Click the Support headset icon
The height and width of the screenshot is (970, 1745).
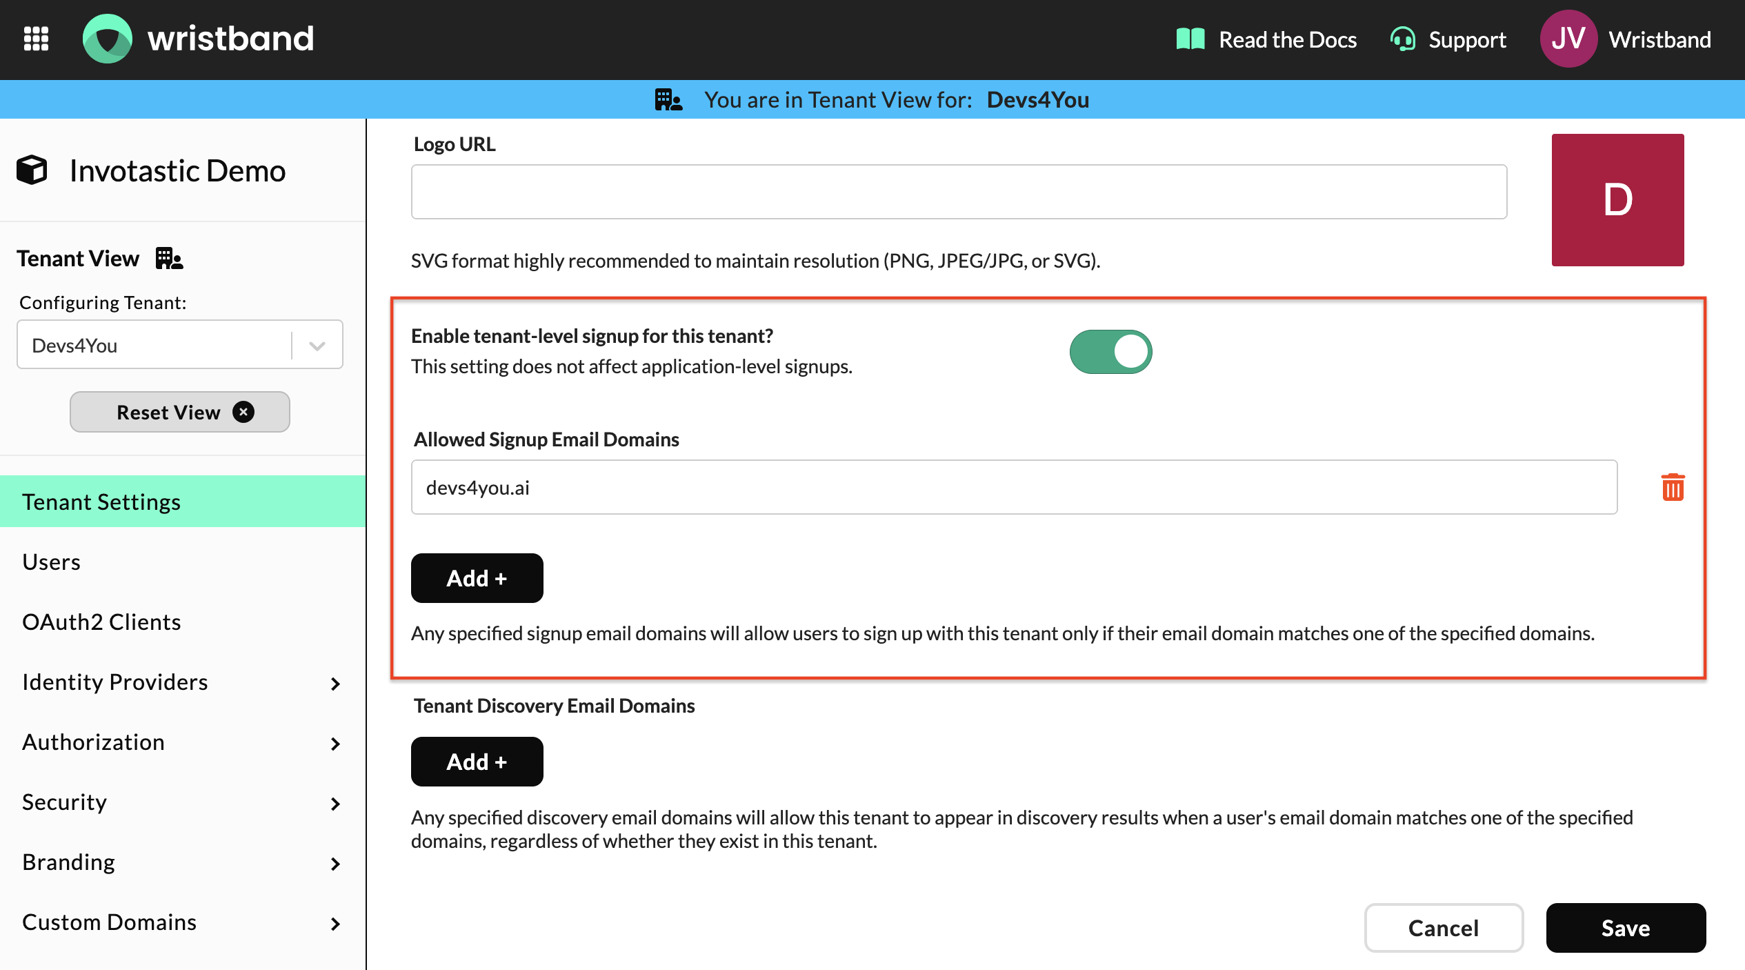(x=1402, y=39)
